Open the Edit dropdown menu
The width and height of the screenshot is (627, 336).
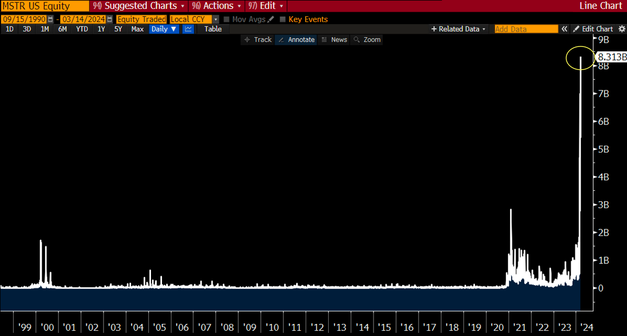click(x=266, y=6)
